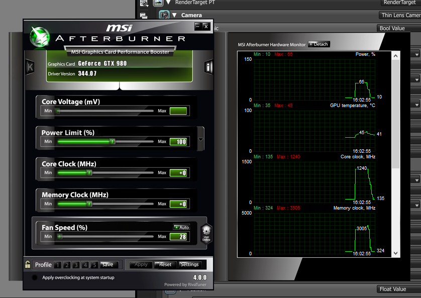Click the Core Voltage slider handle
Screen dimensions: 421x298
tap(57, 111)
